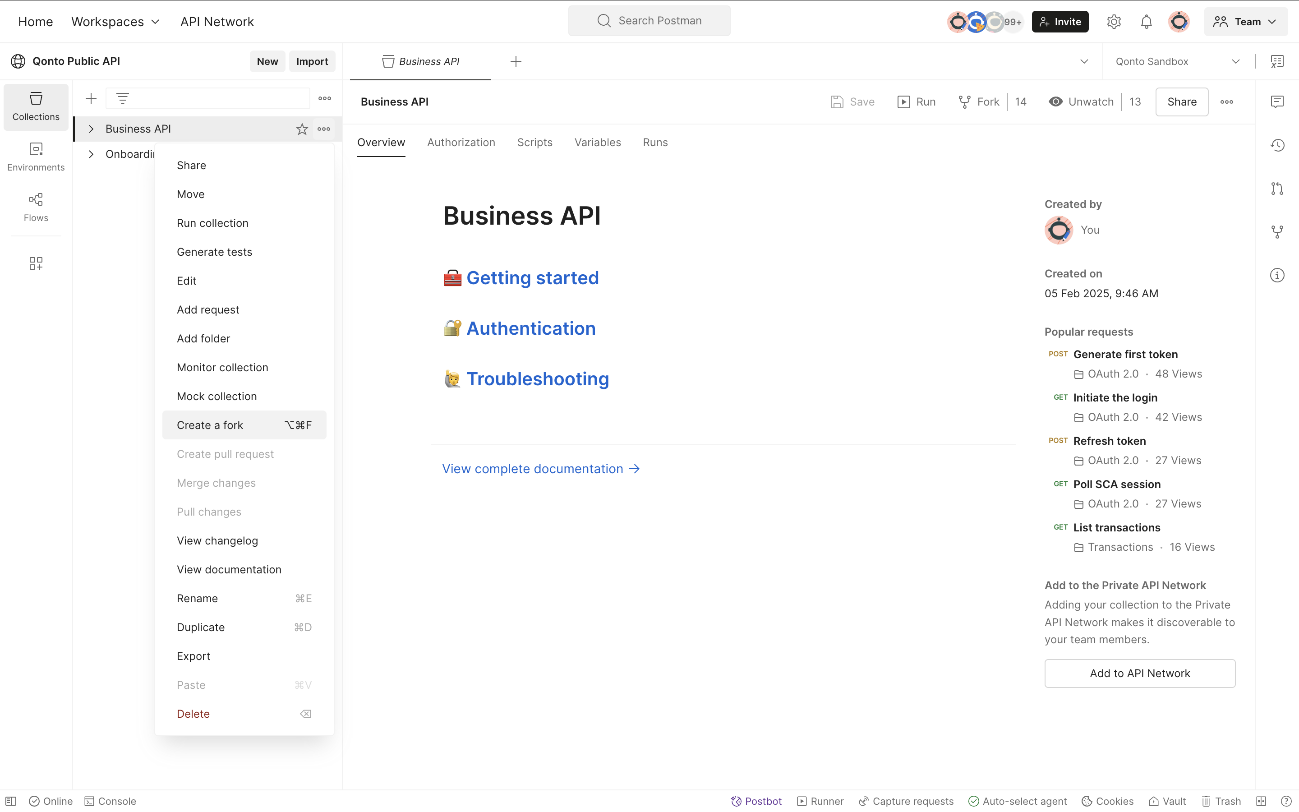Screen dimensions: 1299x812
Task: Open the Trash
Action: coord(1221,801)
